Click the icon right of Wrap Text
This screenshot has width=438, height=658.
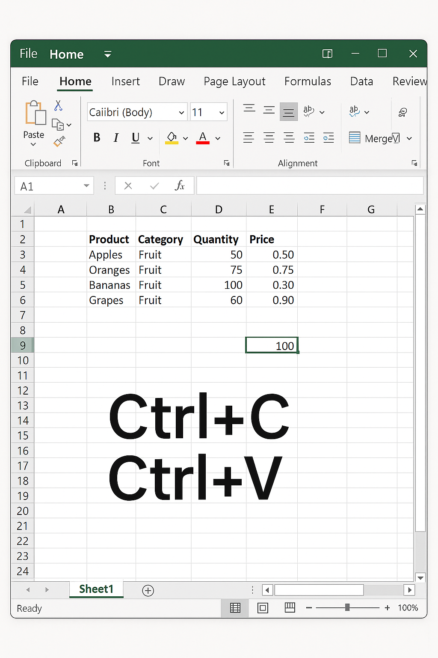[x=402, y=112]
